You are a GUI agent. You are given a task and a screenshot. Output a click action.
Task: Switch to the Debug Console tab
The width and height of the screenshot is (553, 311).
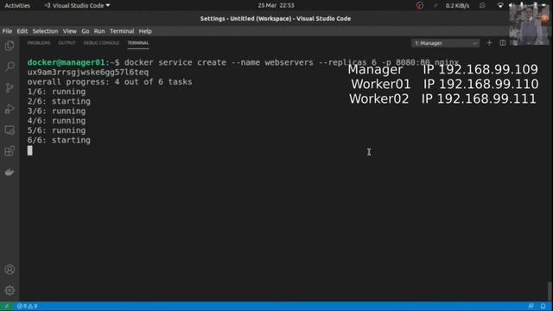(101, 43)
